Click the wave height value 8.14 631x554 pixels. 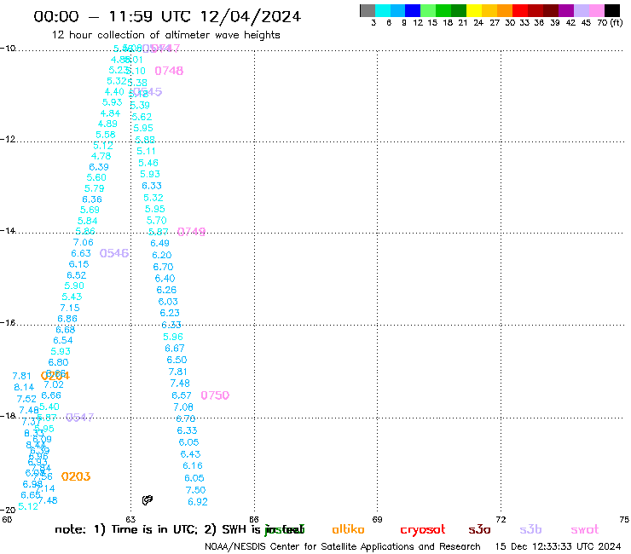(24, 388)
